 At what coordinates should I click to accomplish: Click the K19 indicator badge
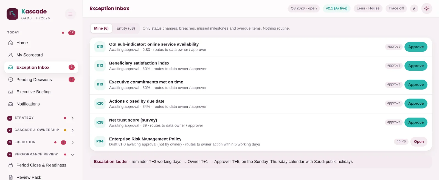(x=100, y=84)
